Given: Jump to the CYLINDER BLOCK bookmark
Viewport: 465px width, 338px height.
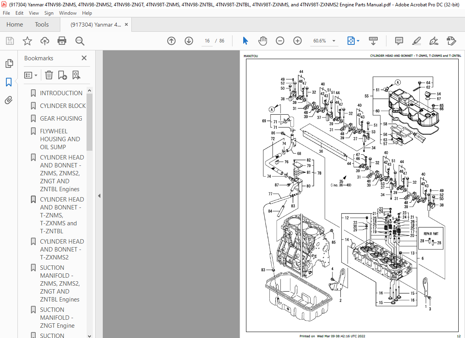Looking at the screenshot, I should 63,106.
